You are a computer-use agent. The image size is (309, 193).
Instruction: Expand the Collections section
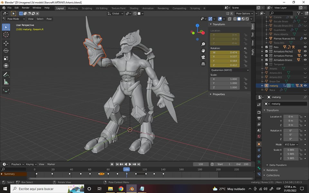(x=273, y=175)
